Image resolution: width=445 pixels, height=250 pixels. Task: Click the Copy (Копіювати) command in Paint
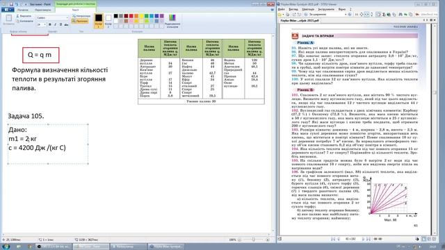[x=25, y=21]
